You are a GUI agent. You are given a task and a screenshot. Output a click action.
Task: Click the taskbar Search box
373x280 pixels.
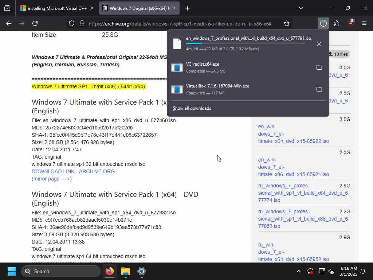[x=61, y=271]
